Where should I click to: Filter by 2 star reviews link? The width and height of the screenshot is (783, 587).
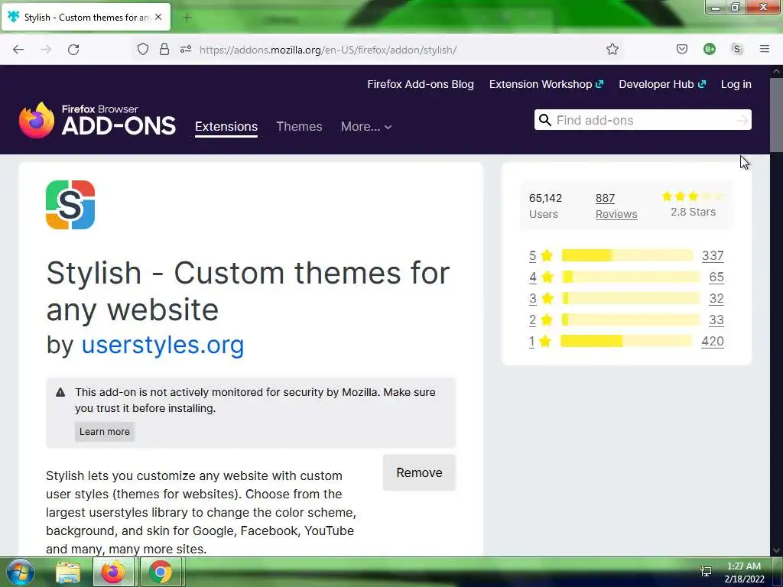(532, 320)
